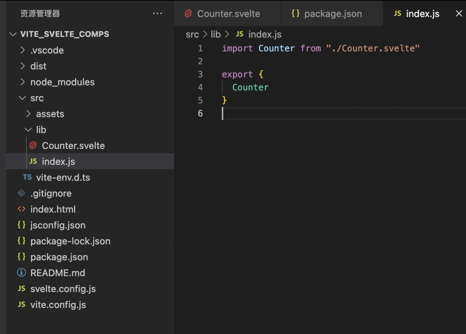Click the VITE_SVELTE_COMPS project title
Viewport: 466px width, 334px height.
65,34
